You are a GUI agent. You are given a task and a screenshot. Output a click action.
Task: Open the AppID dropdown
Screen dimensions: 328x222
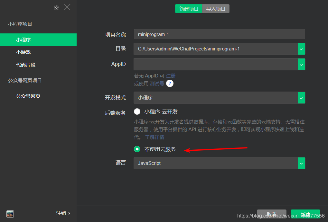coord(301,64)
